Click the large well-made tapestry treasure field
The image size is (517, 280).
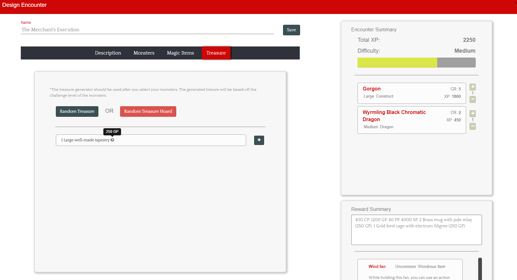[174, 140]
